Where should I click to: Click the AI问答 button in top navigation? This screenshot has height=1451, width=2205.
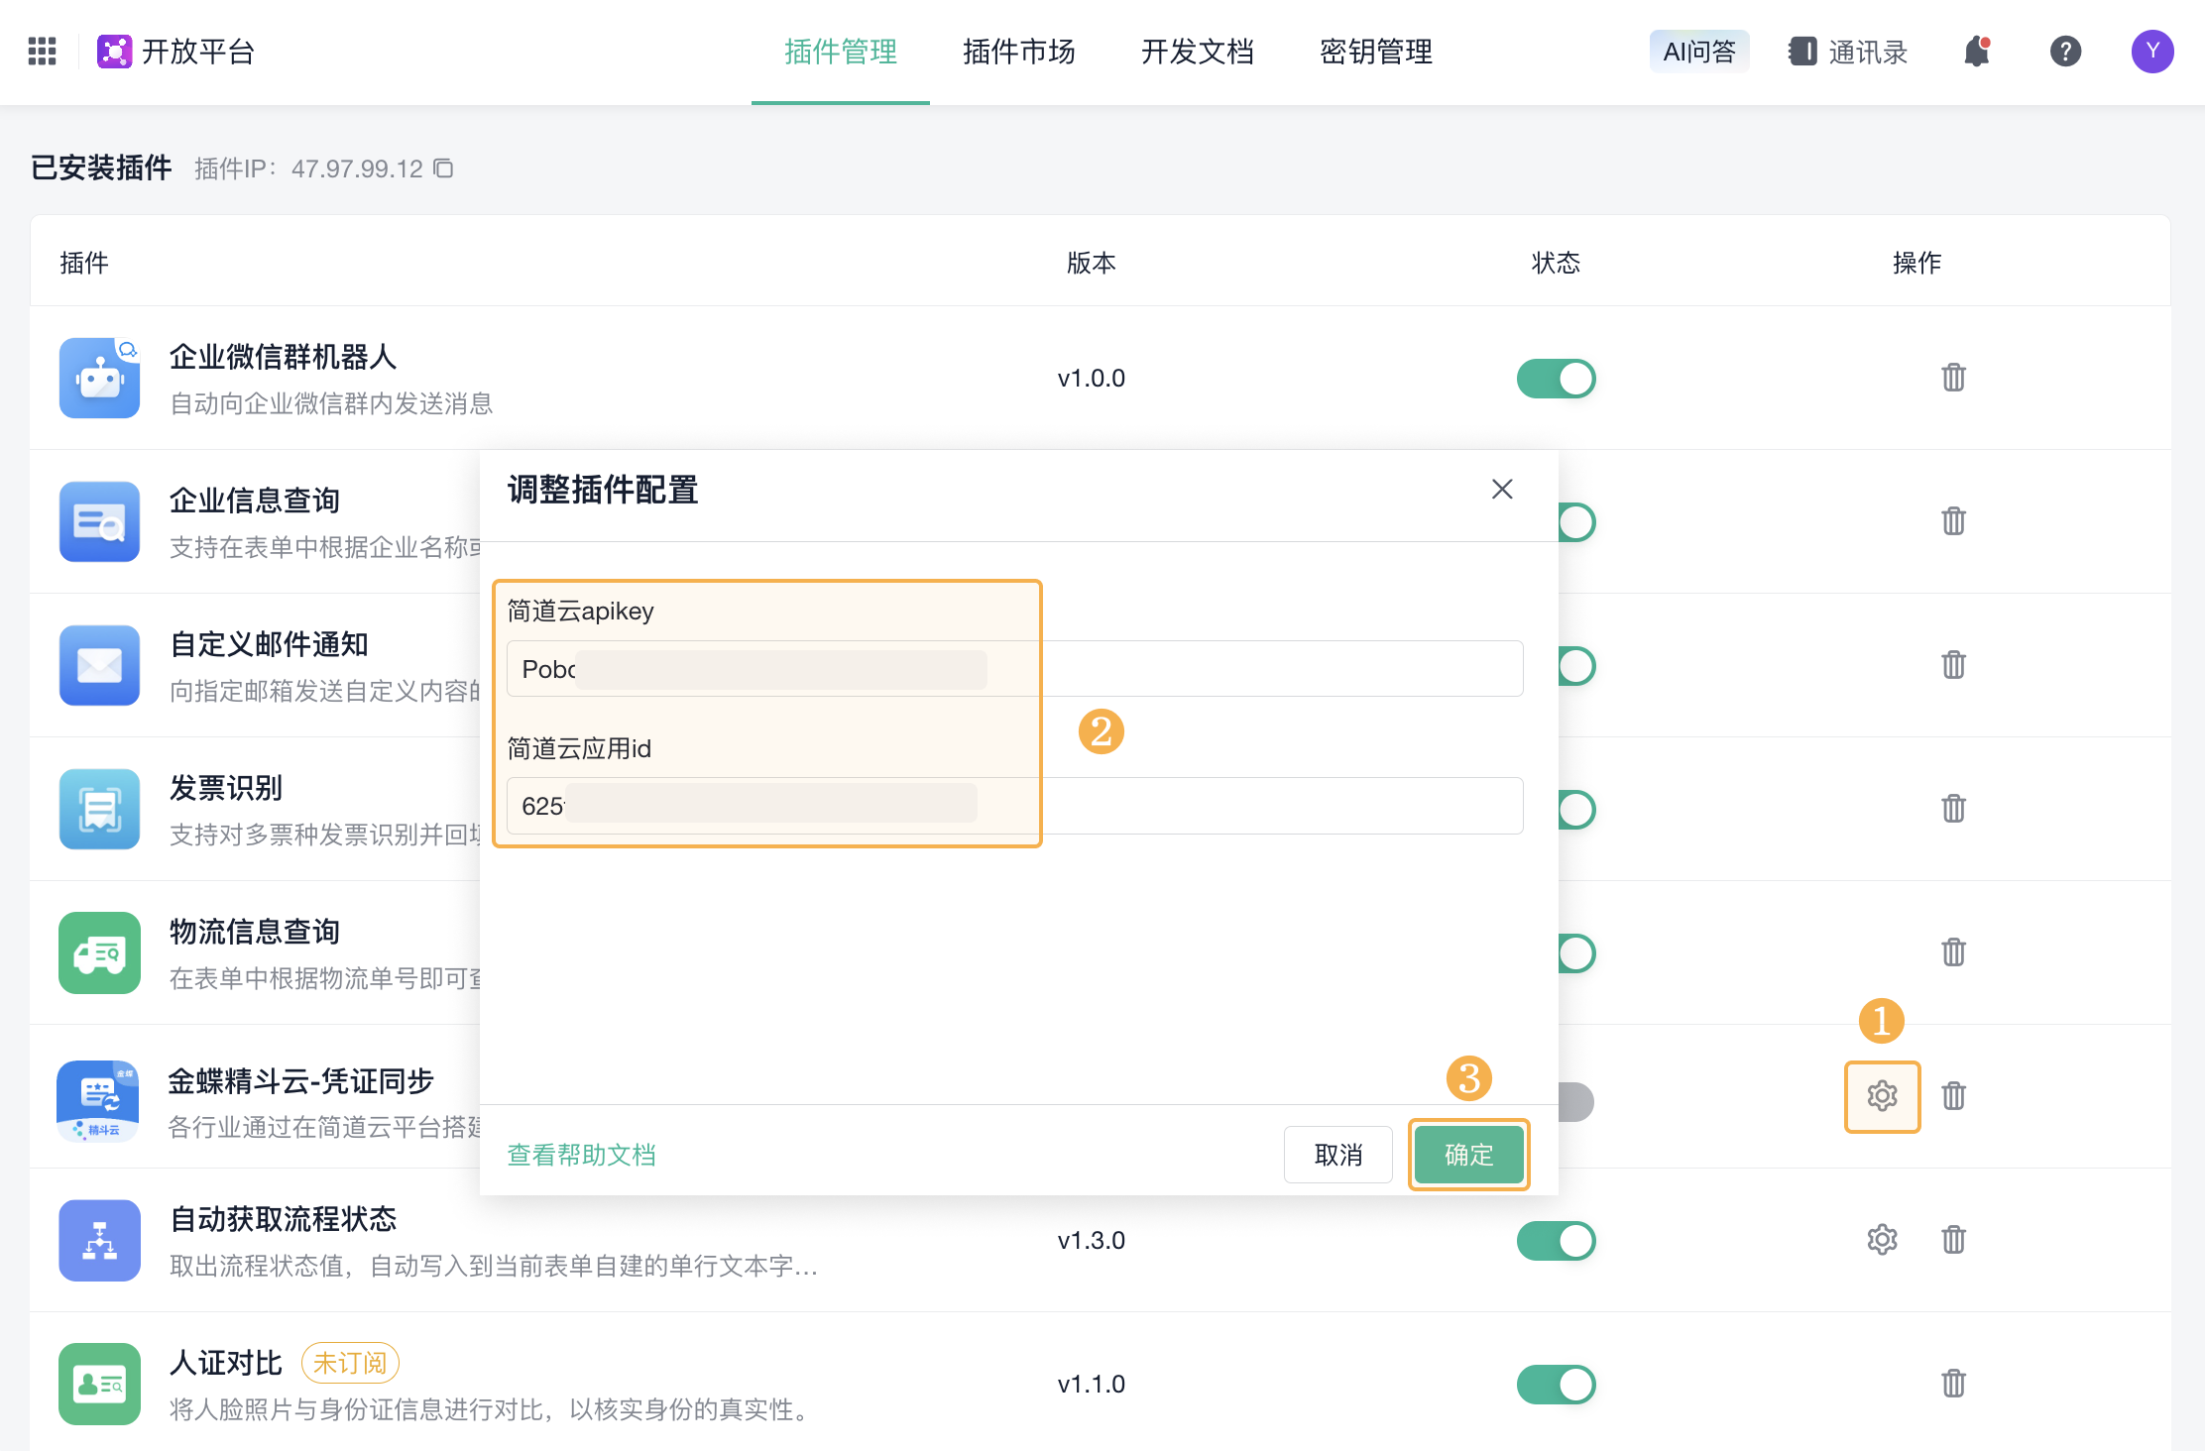(1698, 52)
